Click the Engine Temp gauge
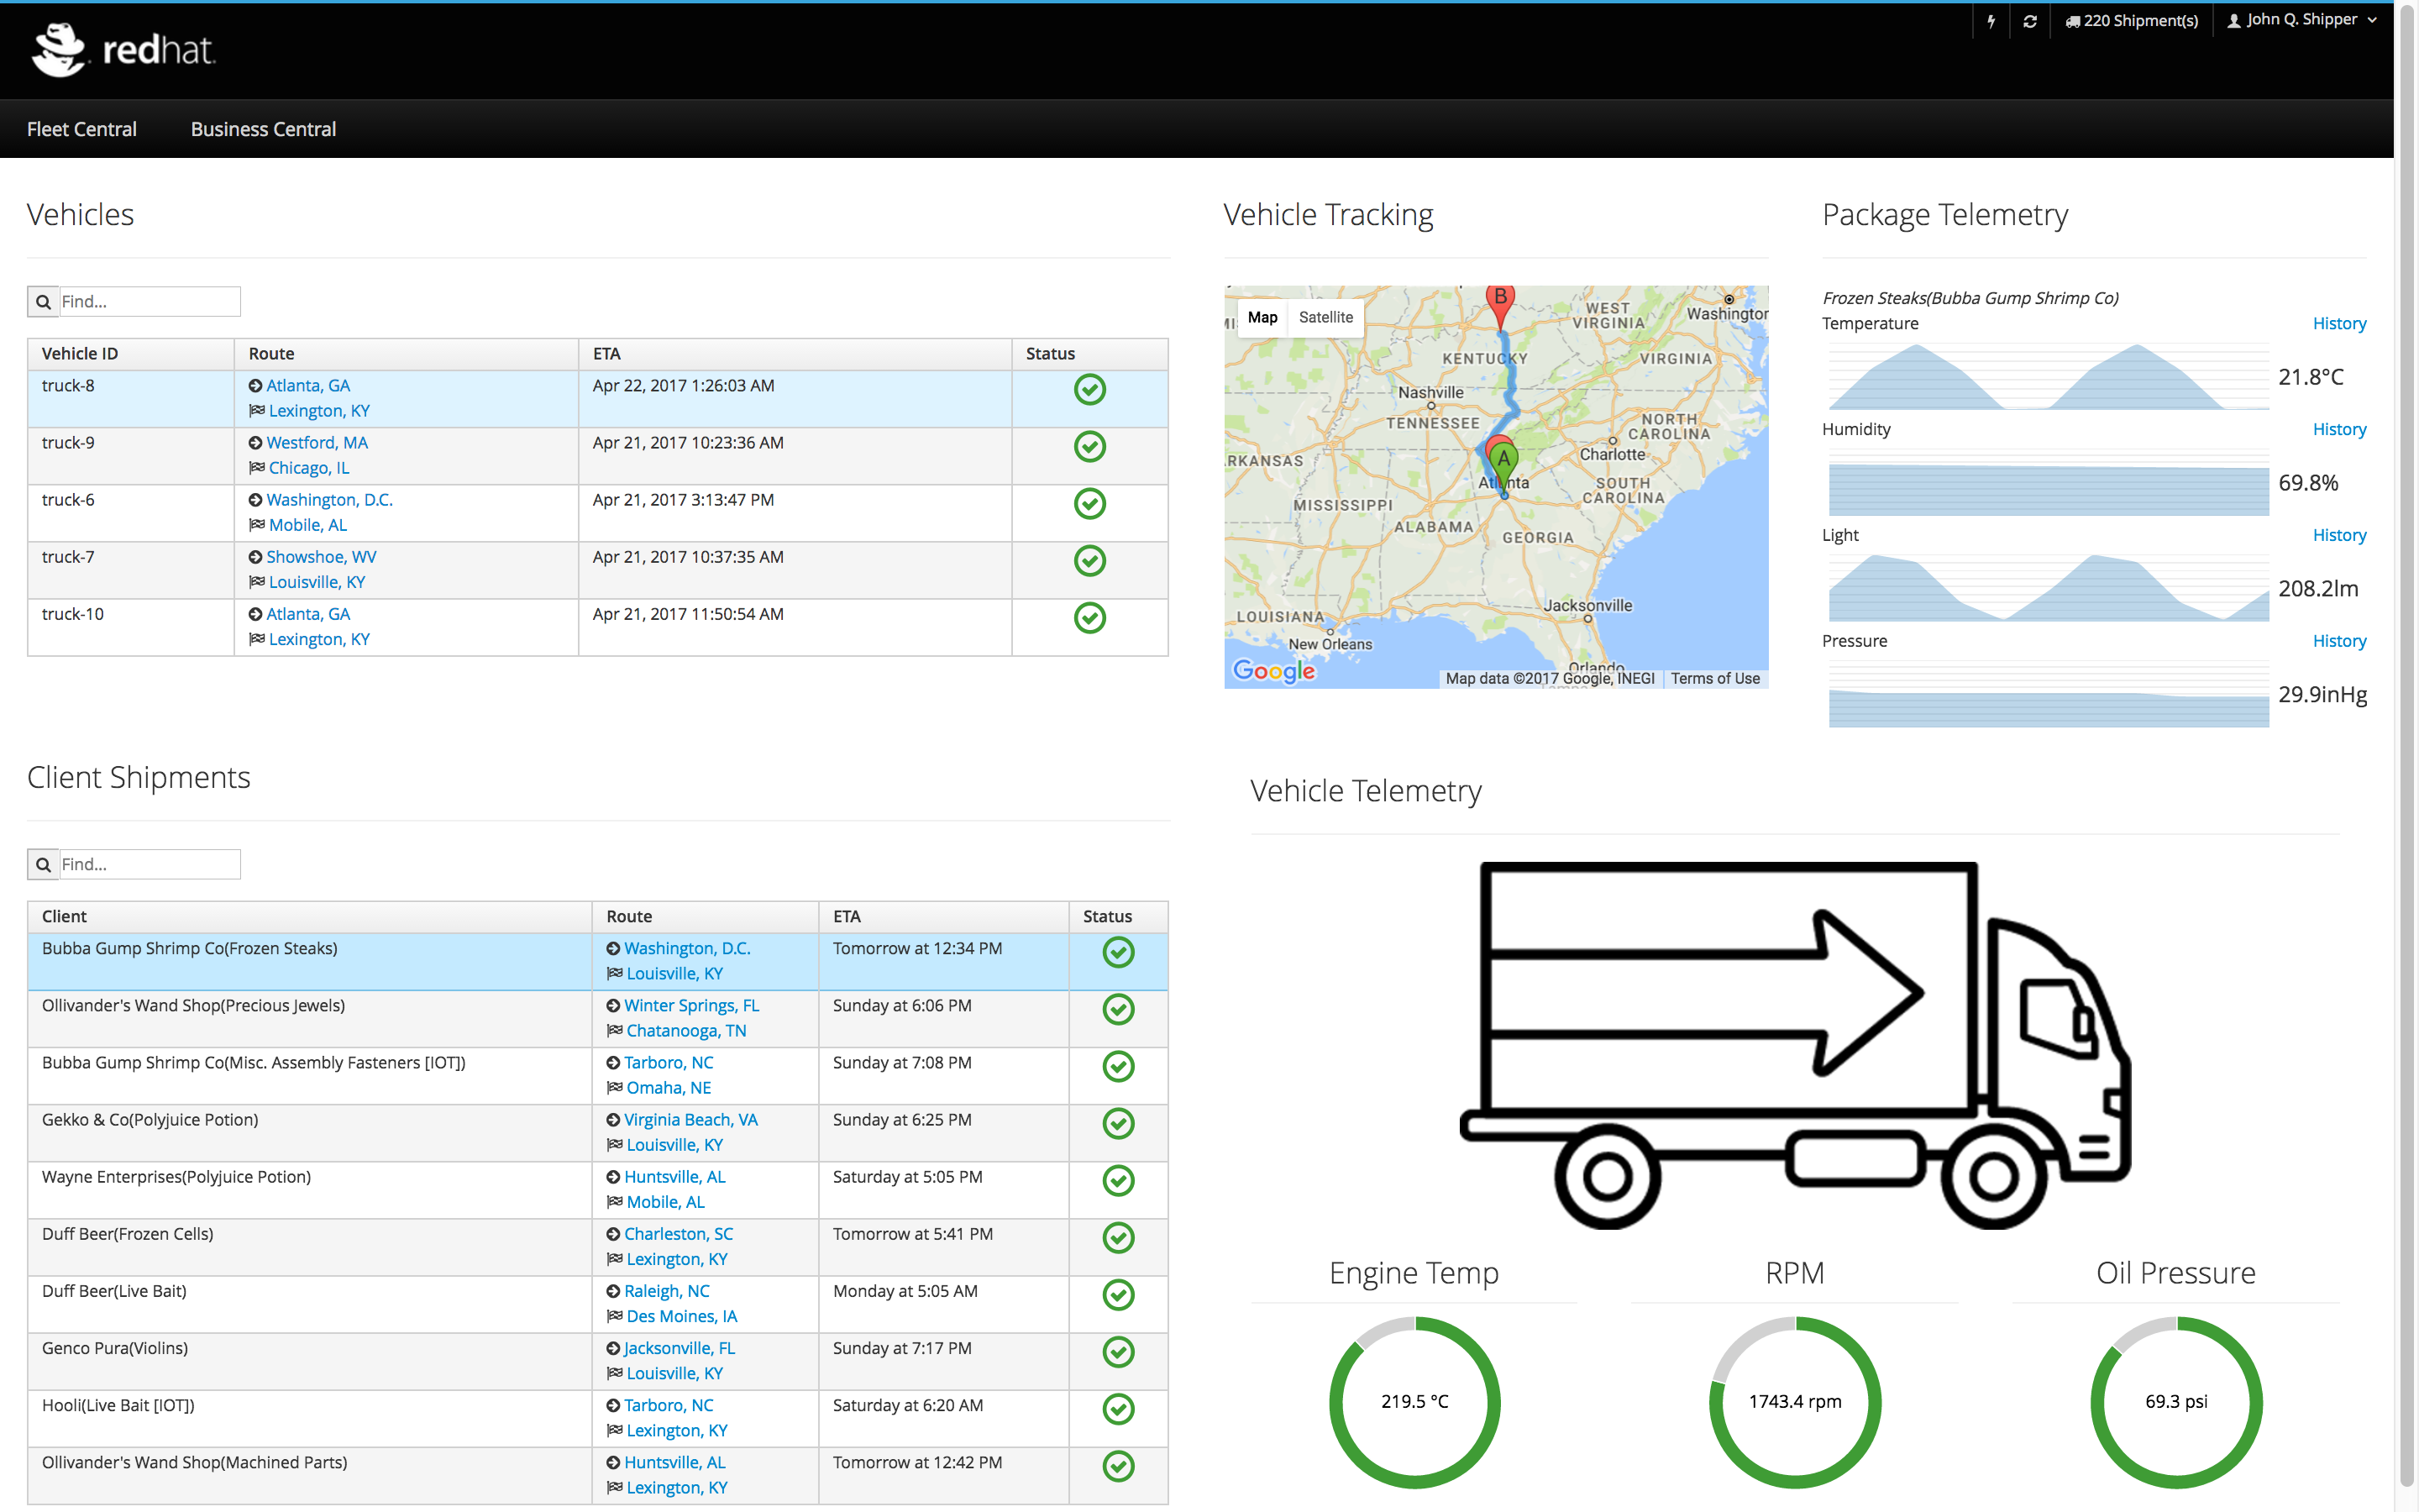 point(1414,1401)
